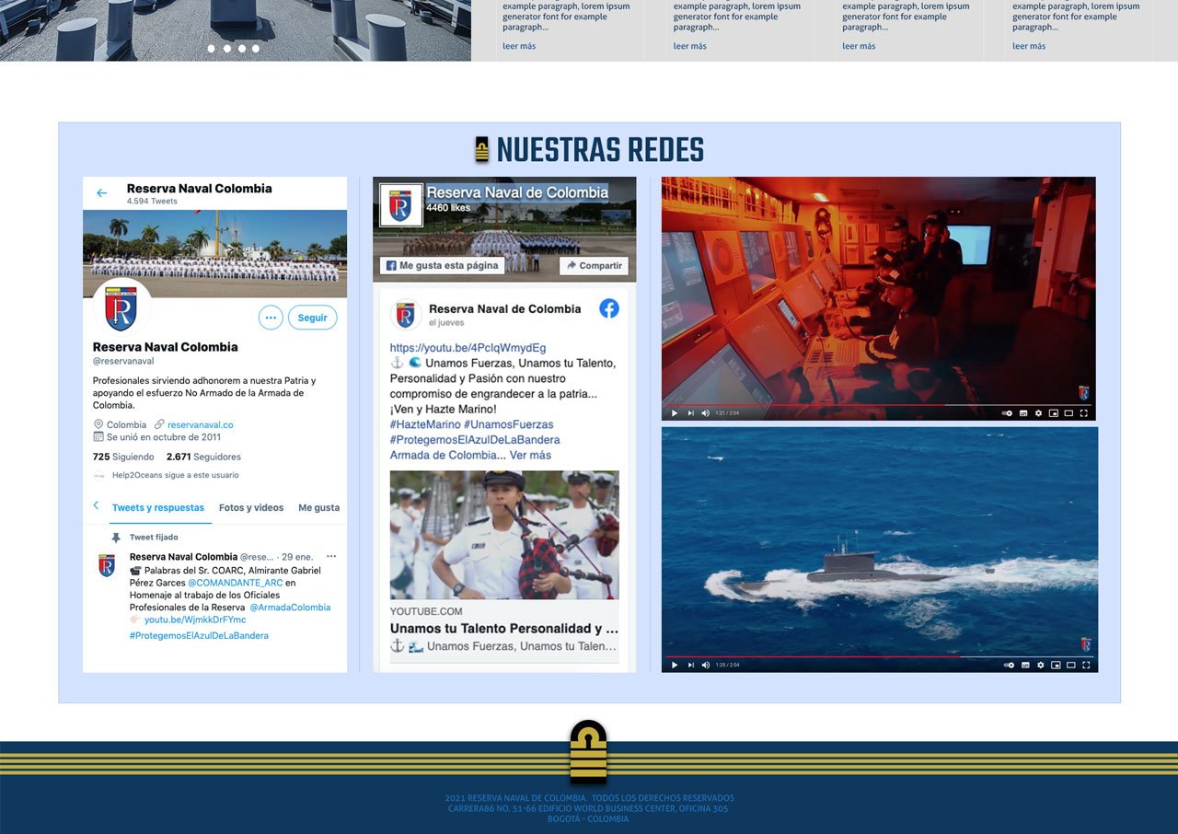
Task: Toggle autoplay switch on the submarine video
Action: pyautogui.click(x=1009, y=665)
